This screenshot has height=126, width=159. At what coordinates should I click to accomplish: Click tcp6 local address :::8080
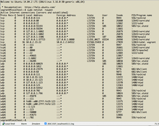(31, 50)
